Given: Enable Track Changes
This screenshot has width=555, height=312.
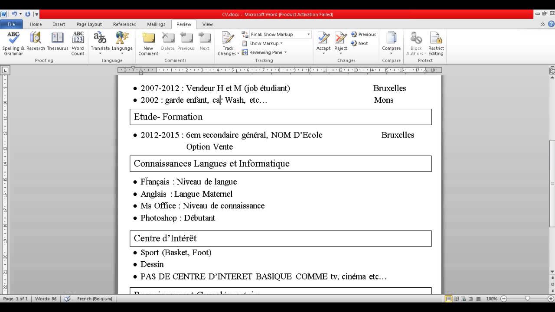Looking at the screenshot, I should click(x=226, y=42).
